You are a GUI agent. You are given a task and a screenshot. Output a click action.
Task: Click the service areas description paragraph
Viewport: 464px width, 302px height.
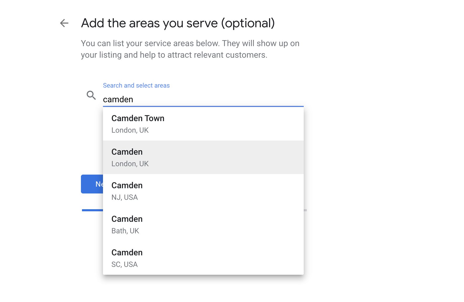coord(190,49)
